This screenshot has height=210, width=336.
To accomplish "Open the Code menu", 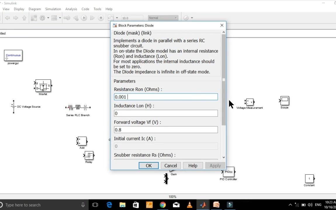I will pyautogui.click(x=85, y=9).
